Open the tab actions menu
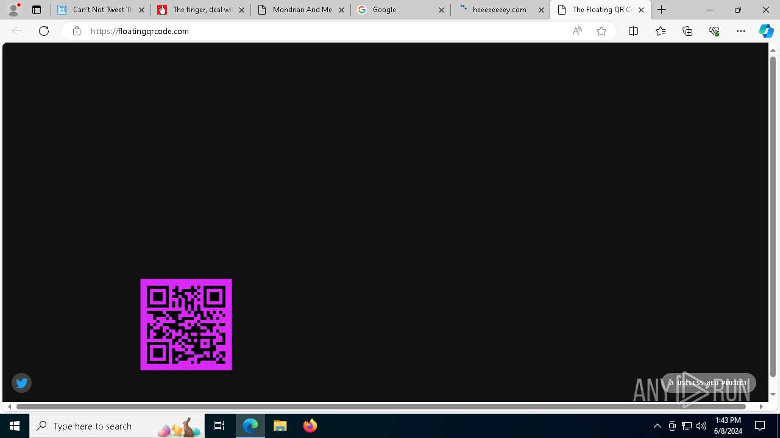780x438 pixels. [x=36, y=10]
